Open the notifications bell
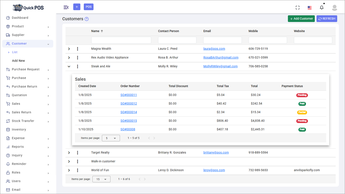The image size is (345, 194). pos(322,7)
